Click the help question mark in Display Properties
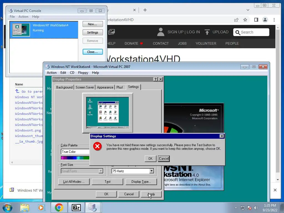284x213 pixels. click(155, 79)
